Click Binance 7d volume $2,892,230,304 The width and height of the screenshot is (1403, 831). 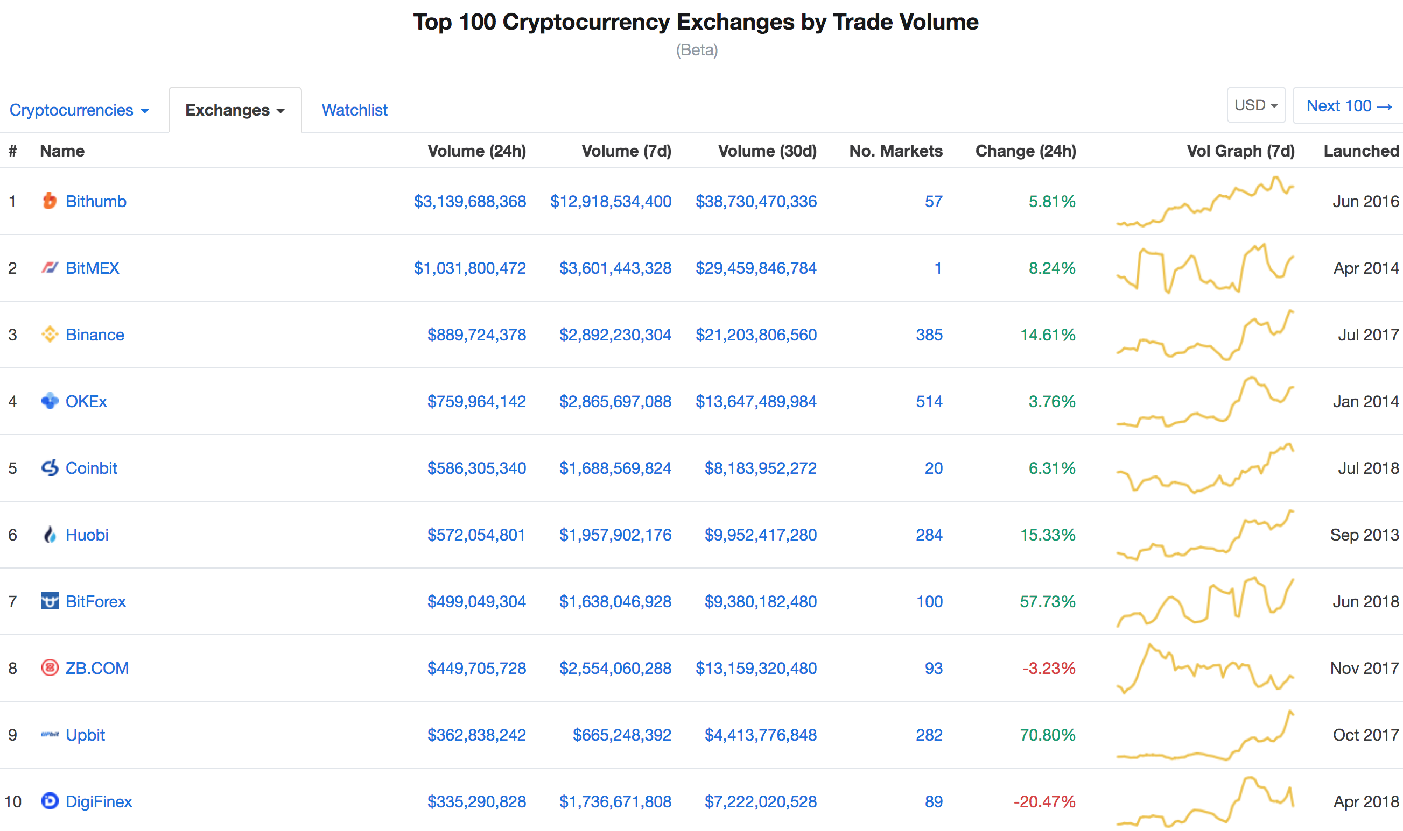(615, 335)
